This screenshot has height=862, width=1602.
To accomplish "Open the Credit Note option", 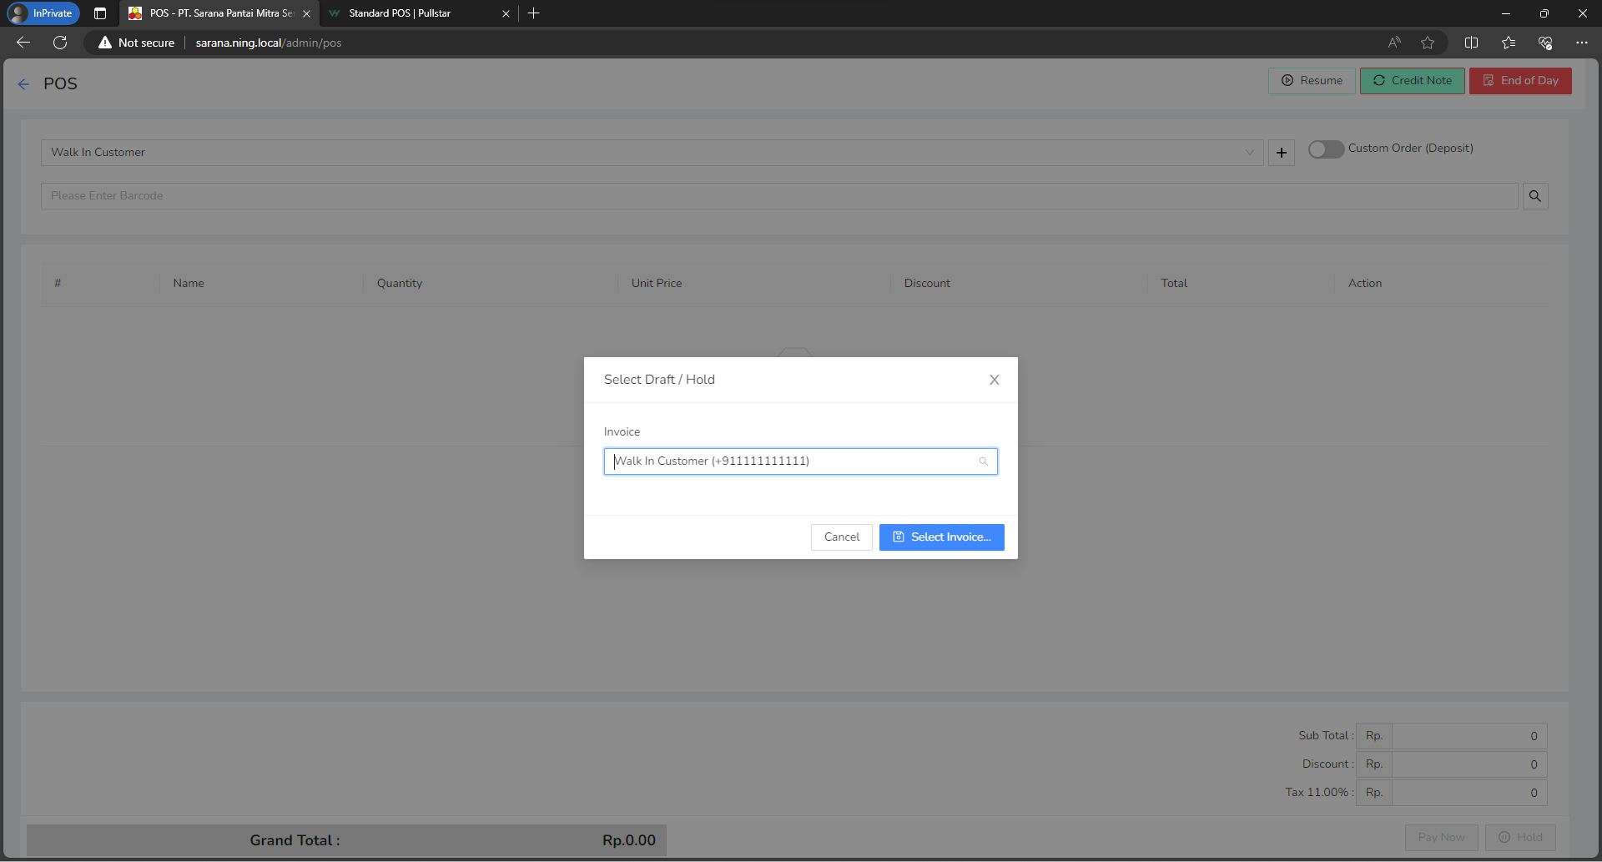I will click(x=1412, y=81).
